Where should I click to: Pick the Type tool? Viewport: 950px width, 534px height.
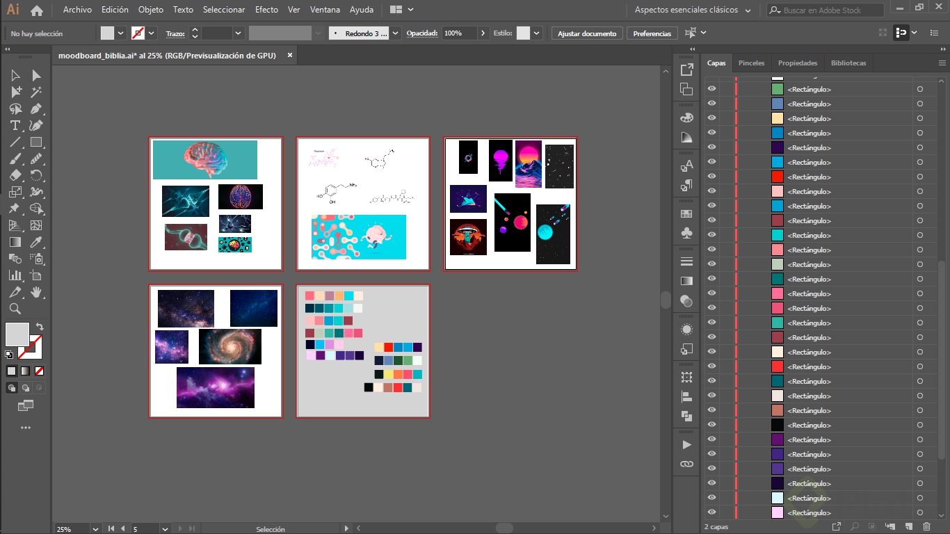[x=15, y=125]
